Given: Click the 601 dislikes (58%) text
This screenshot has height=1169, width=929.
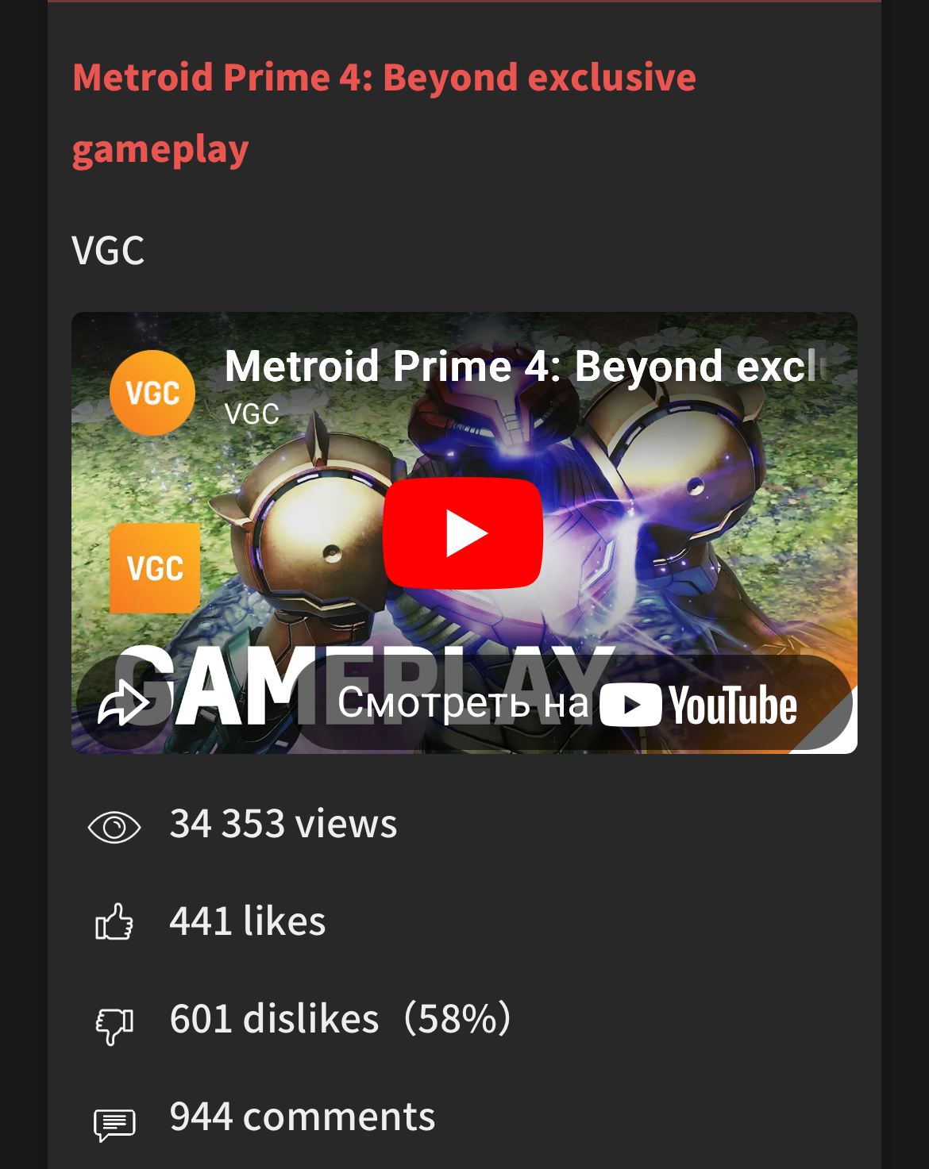Looking at the screenshot, I should point(341,1019).
